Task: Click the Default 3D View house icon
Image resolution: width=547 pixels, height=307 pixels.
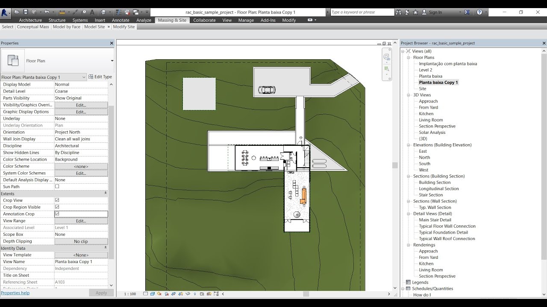Action: pyautogui.click(x=103, y=12)
